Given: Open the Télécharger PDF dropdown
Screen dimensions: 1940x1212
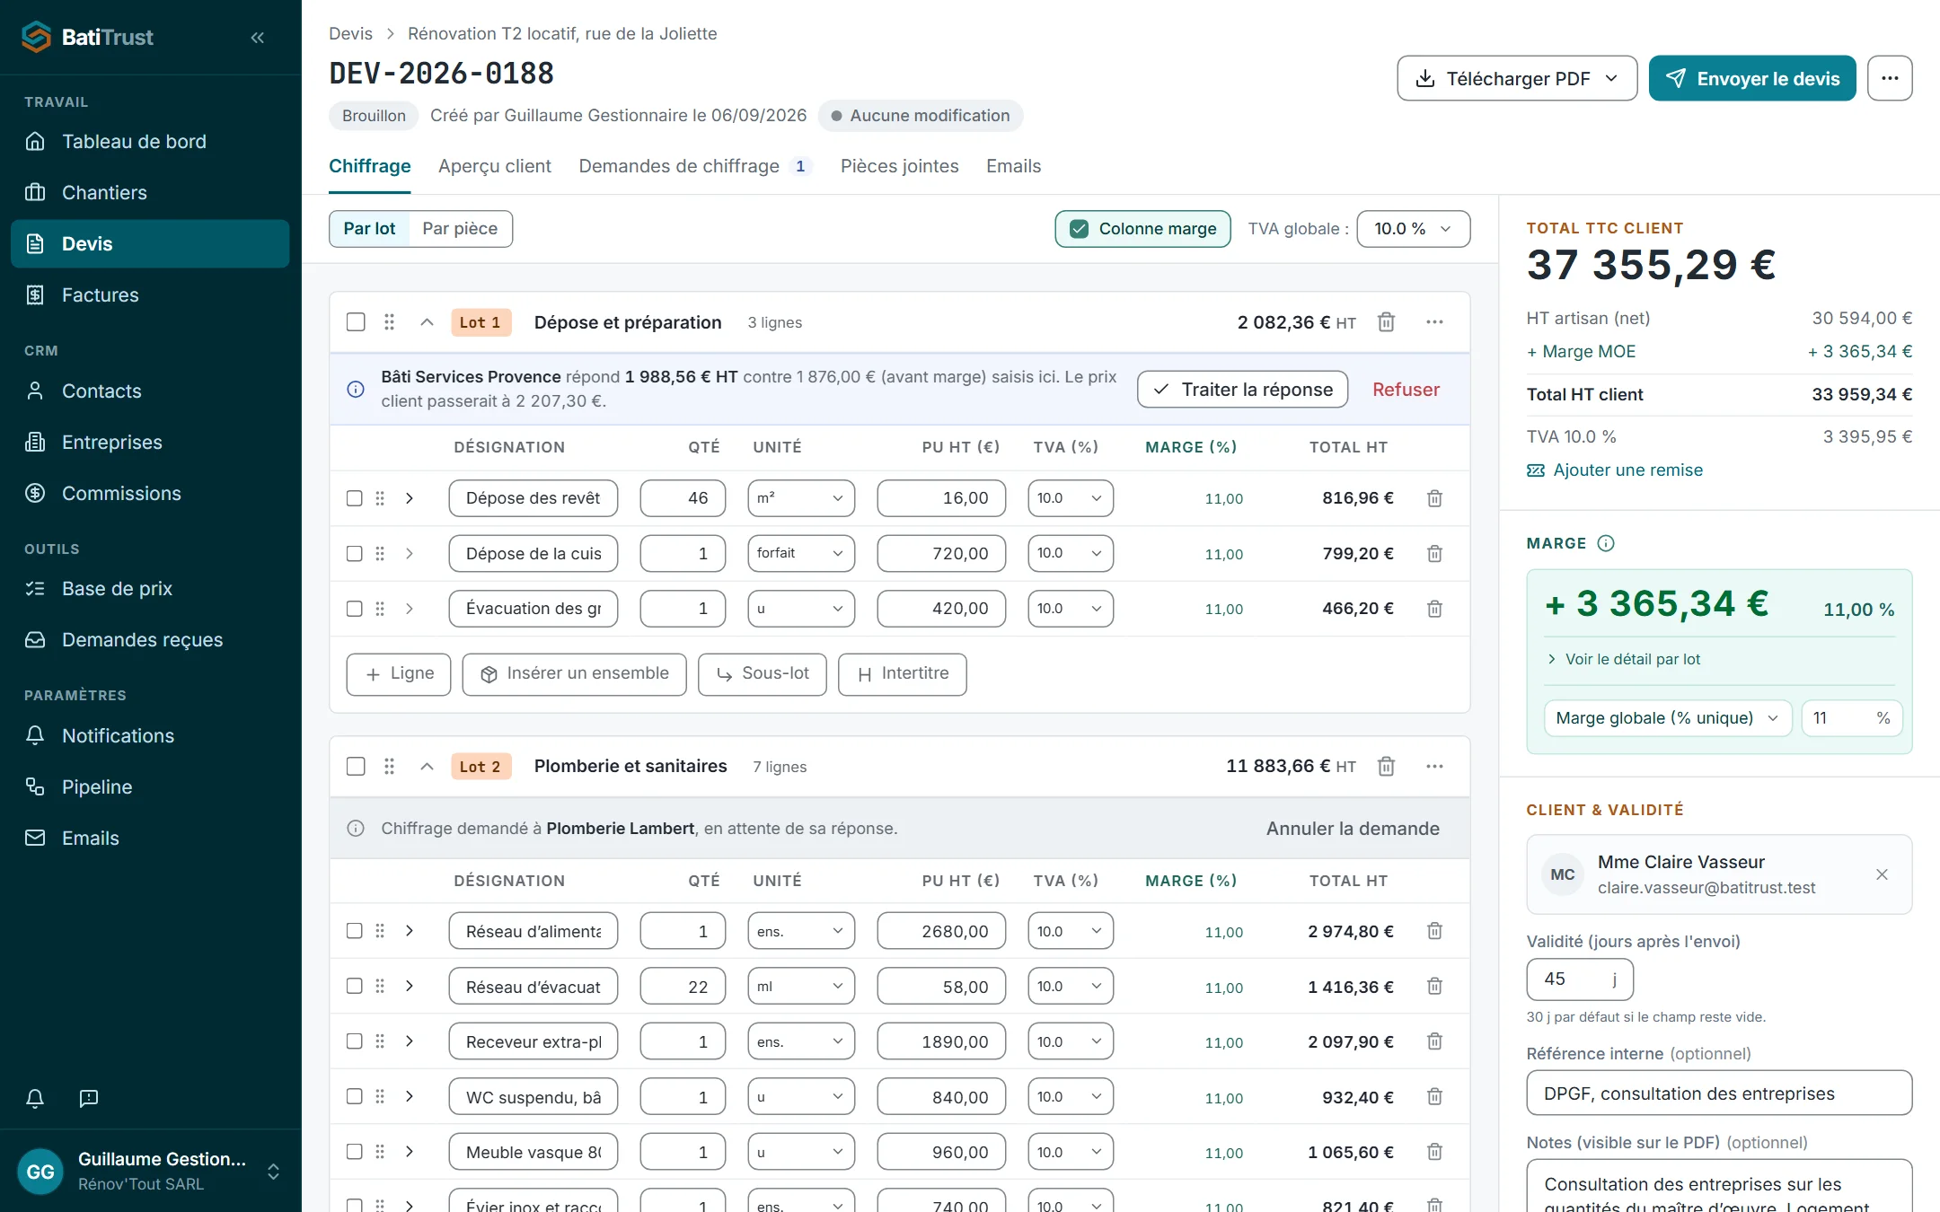Looking at the screenshot, I should coord(1517,78).
